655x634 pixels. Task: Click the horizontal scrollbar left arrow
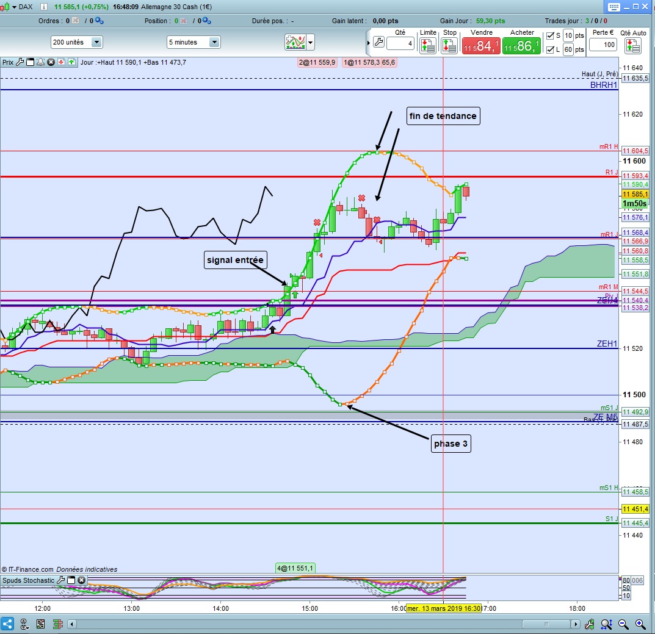tap(72, 624)
